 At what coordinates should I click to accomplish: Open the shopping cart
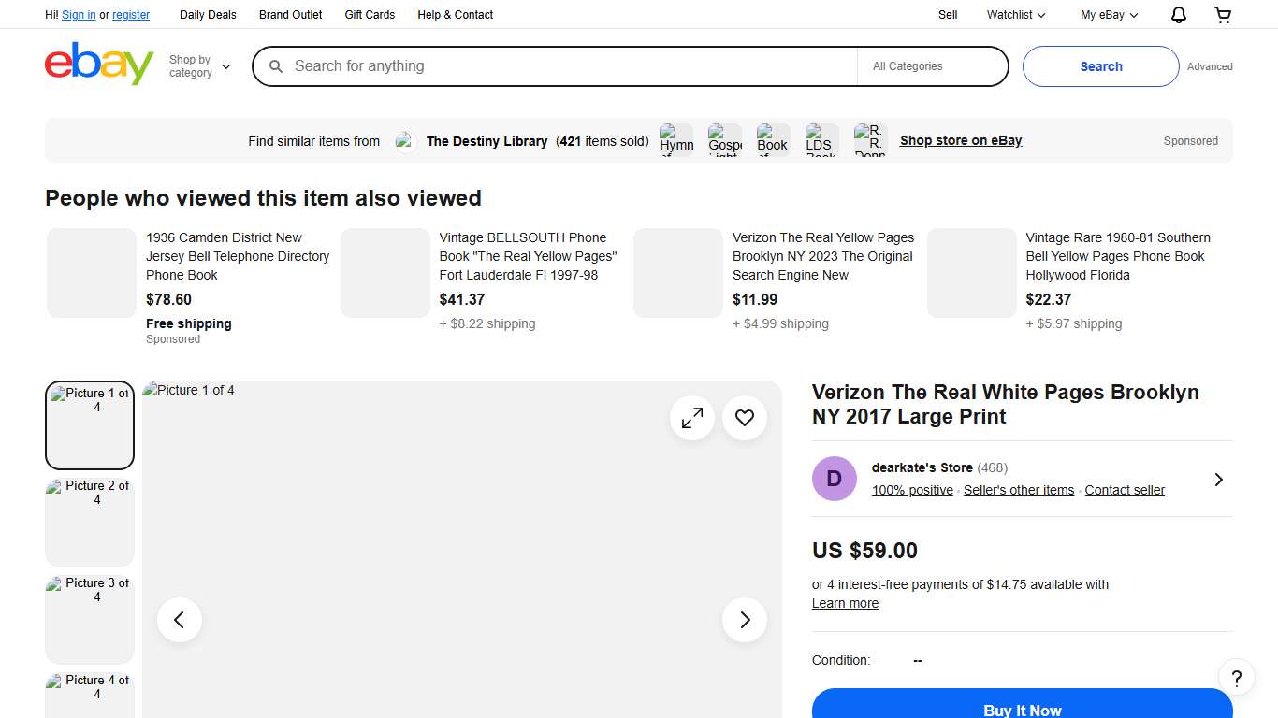tap(1223, 14)
